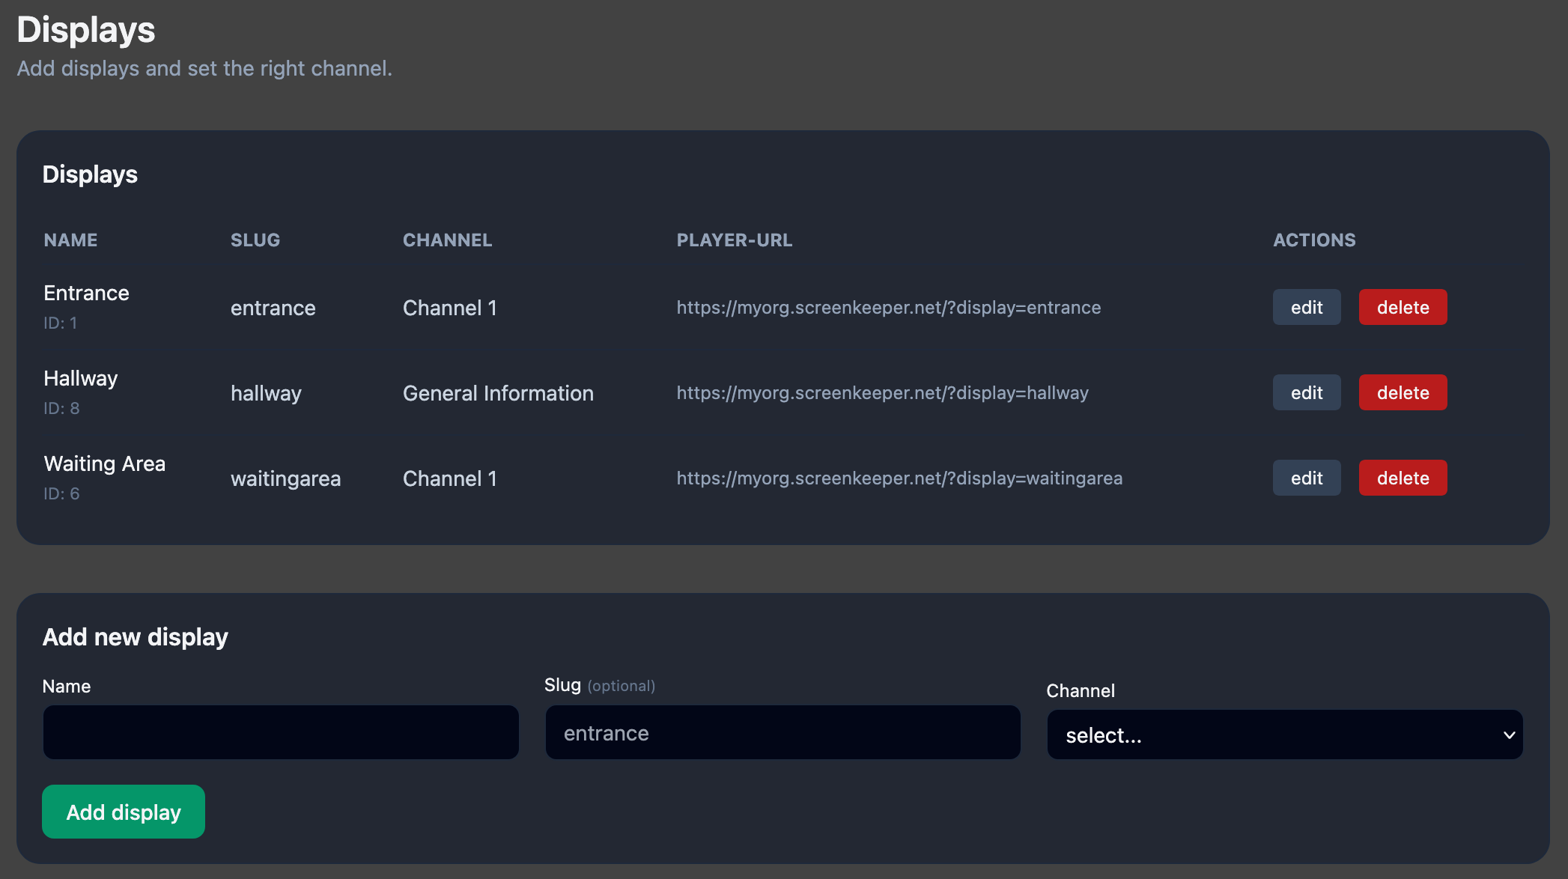Click the CHANNEL column header
The image size is (1568, 879).
[447, 240]
